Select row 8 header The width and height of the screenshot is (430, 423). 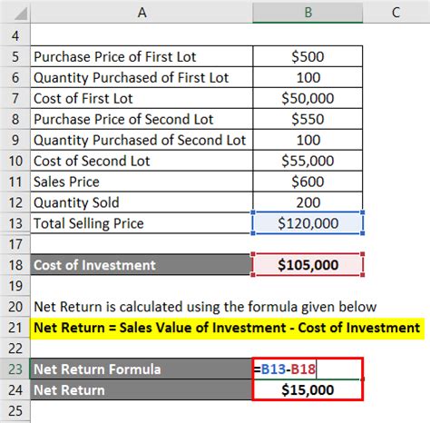click(15, 119)
